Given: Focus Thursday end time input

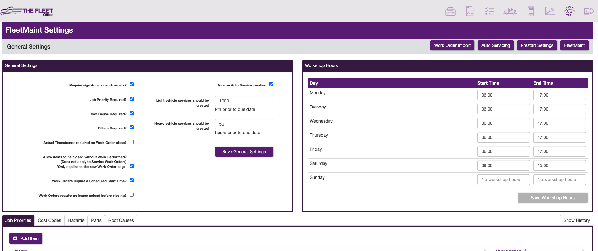Looking at the screenshot, I should click(559, 137).
